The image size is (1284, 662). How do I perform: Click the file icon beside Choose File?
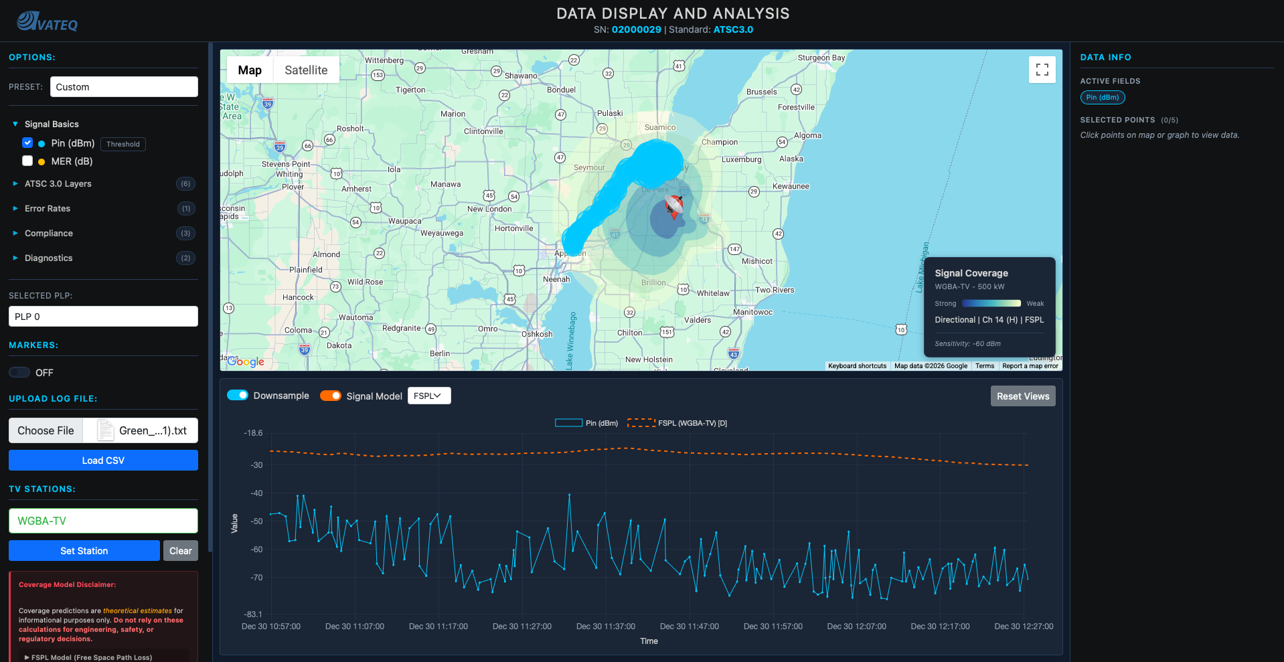click(x=105, y=430)
